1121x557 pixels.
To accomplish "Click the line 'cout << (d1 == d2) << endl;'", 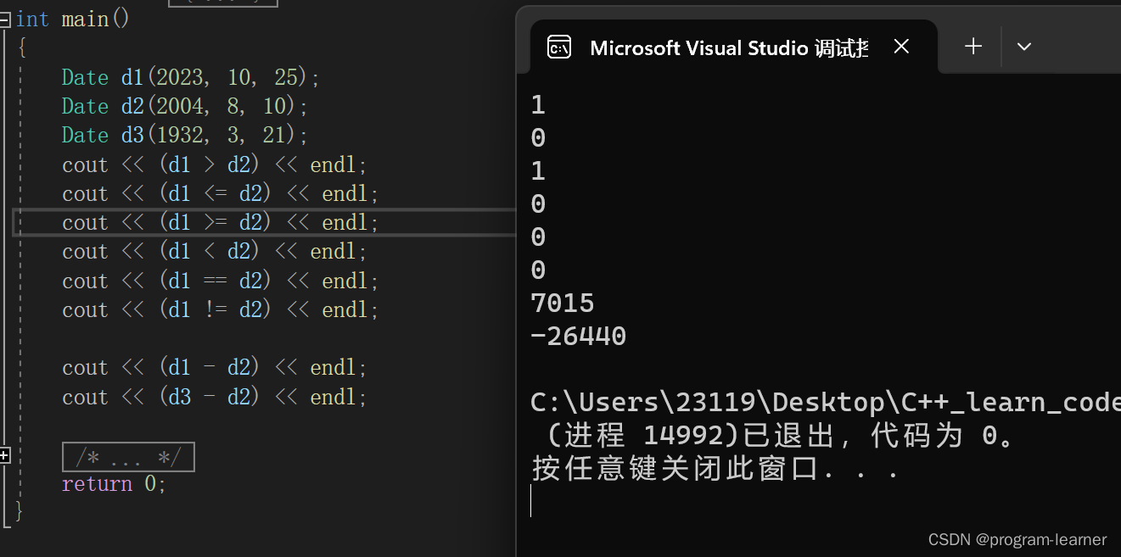I will [221, 281].
